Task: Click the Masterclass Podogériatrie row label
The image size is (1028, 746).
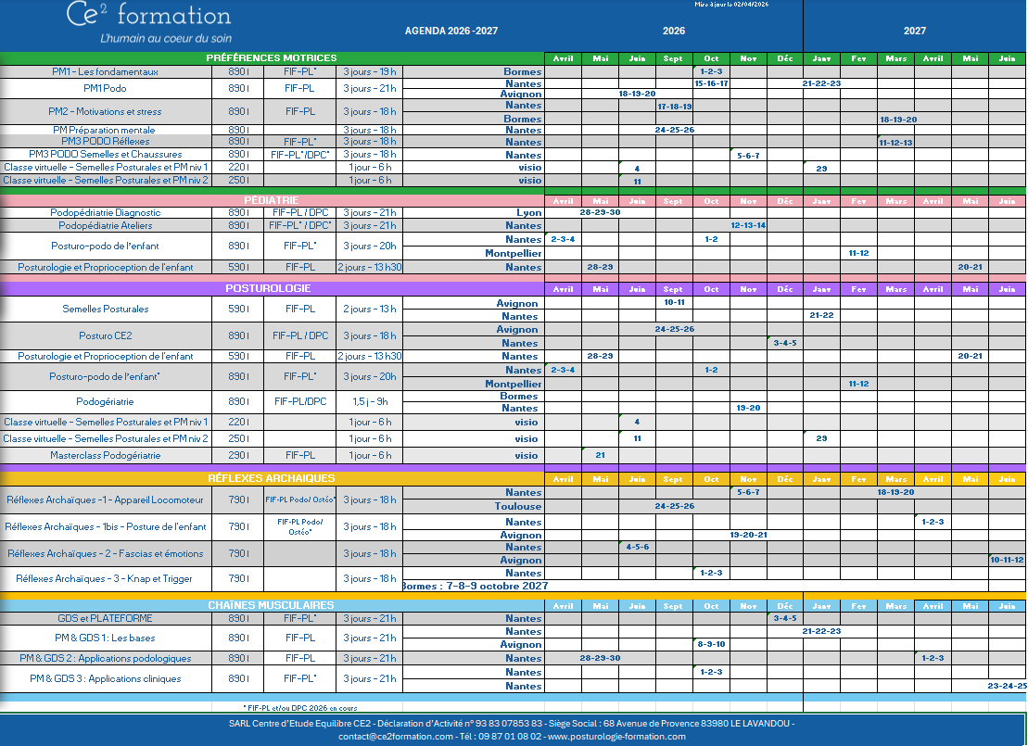Action: [x=105, y=455]
